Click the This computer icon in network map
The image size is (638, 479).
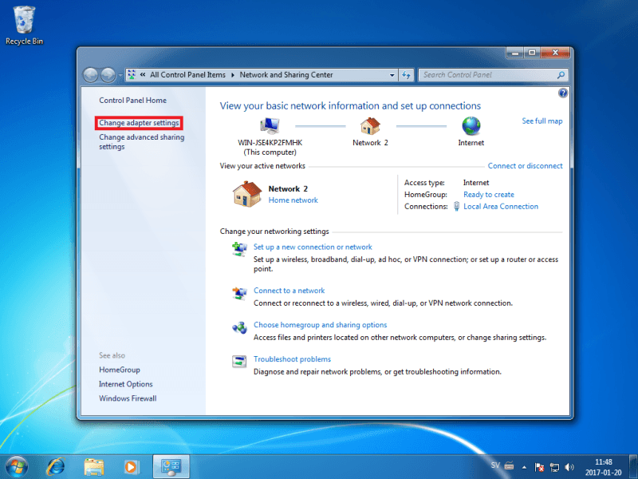pos(270,126)
